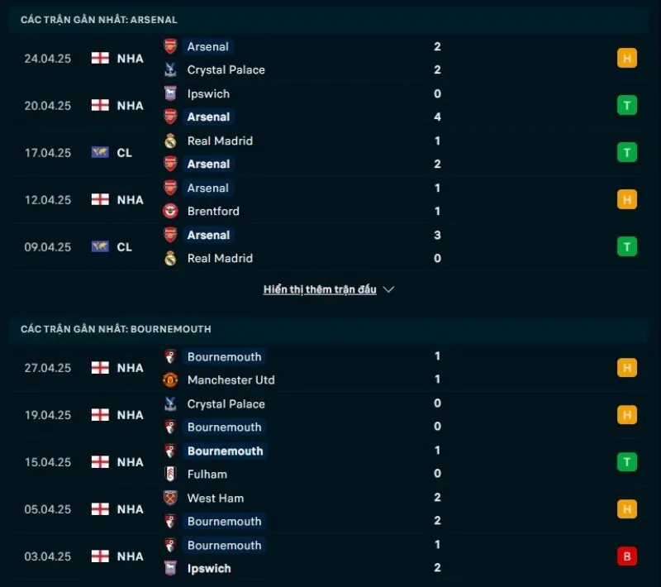Click England flag for 12.04.25 match
Screen dimensions: 661x587
[100, 199]
